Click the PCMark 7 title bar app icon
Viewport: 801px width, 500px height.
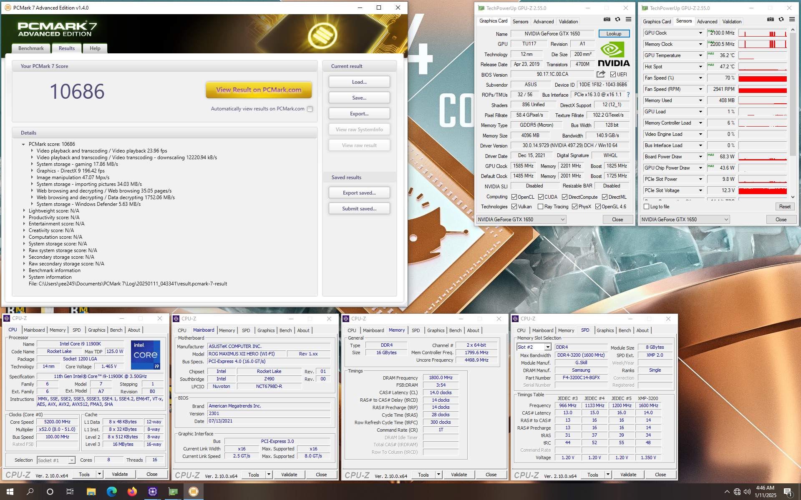(x=8, y=7)
